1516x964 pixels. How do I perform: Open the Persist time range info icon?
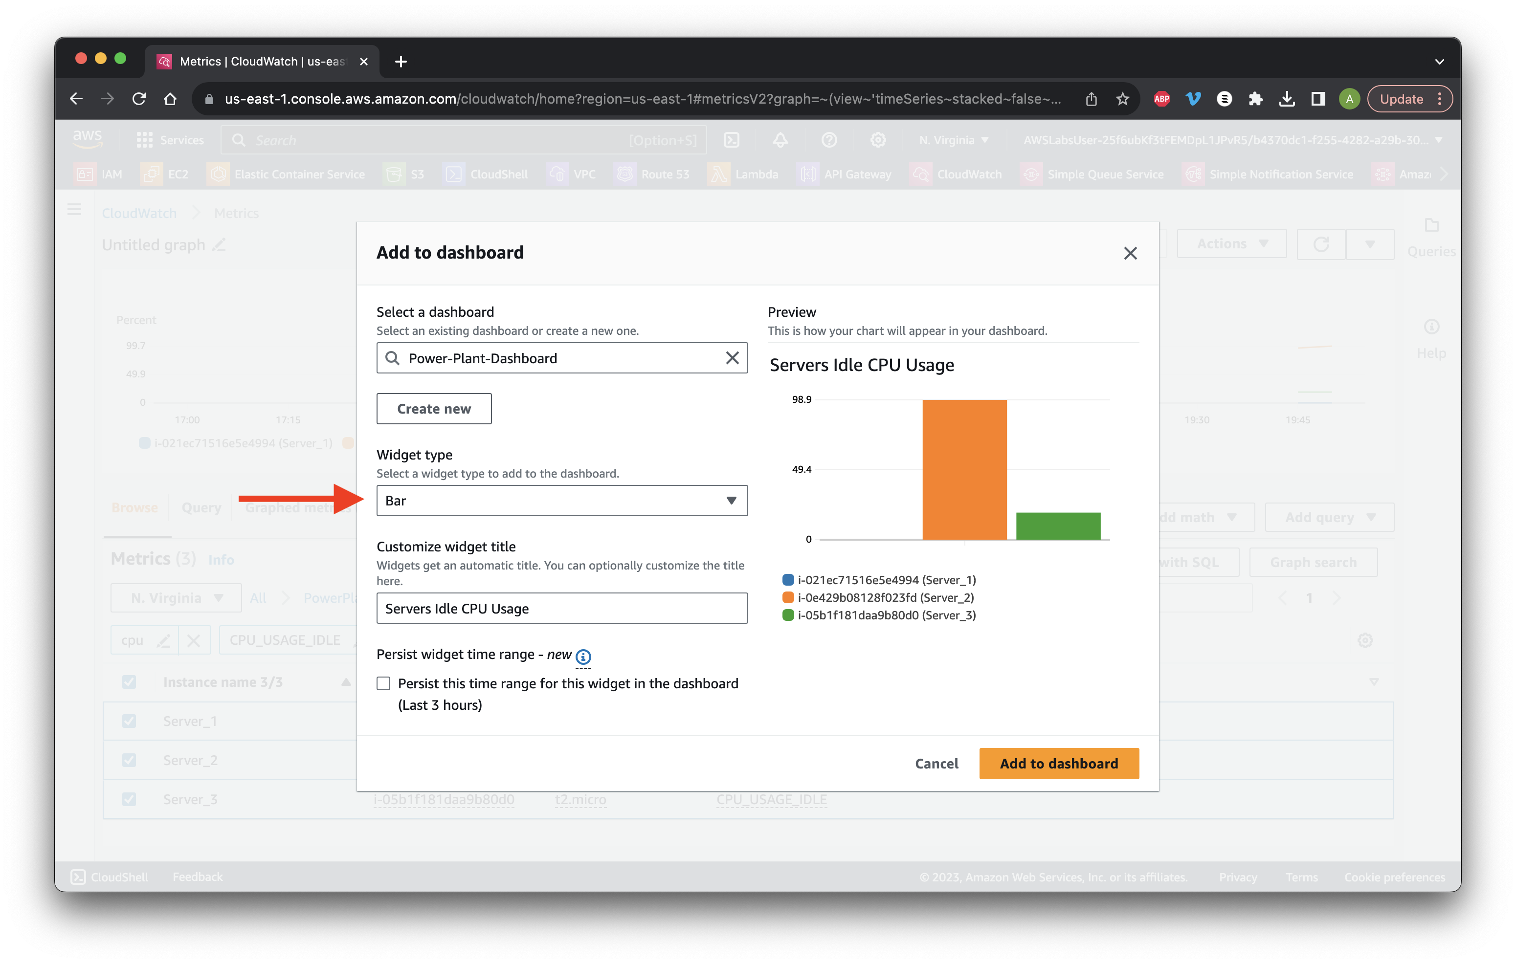tap(583, 657)
